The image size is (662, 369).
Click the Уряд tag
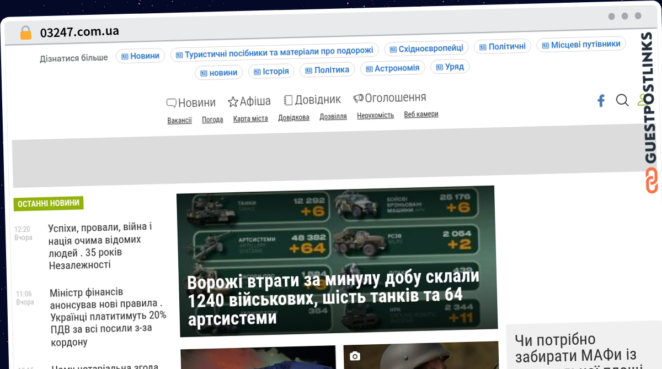click(x=450, y=67)
